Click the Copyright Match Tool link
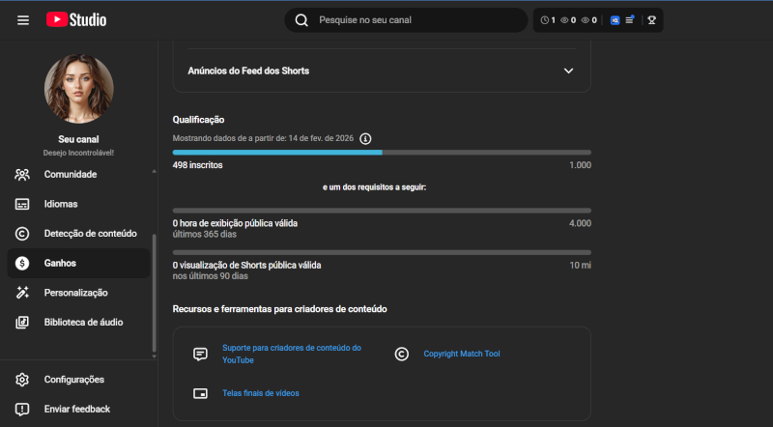 pyautogui.click(x=462, y=355)
